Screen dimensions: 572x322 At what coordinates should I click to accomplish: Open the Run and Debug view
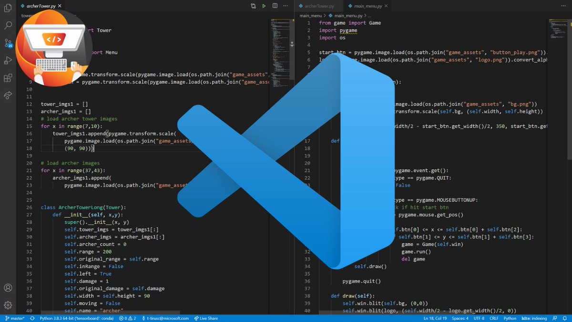8,61
